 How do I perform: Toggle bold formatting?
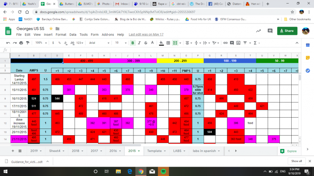pos(133,43)
